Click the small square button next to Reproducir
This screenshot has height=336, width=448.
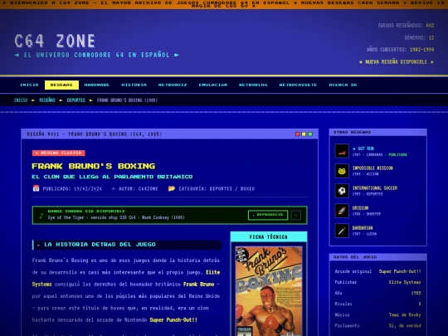click(x=295, y=215)
